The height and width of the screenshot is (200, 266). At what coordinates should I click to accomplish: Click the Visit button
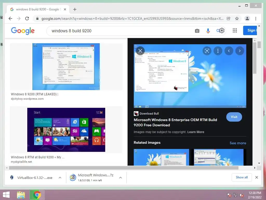click(x=234, y=117)
